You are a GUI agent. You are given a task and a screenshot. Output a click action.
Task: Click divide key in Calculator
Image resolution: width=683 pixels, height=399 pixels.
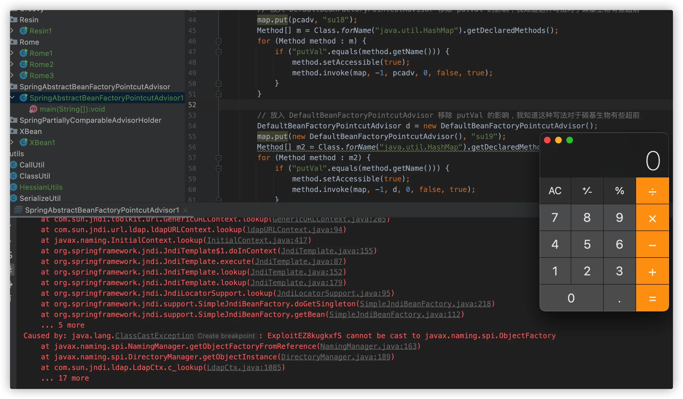click(x=652, y=191)
